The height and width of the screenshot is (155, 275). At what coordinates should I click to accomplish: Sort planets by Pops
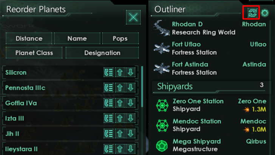[120, 39]
